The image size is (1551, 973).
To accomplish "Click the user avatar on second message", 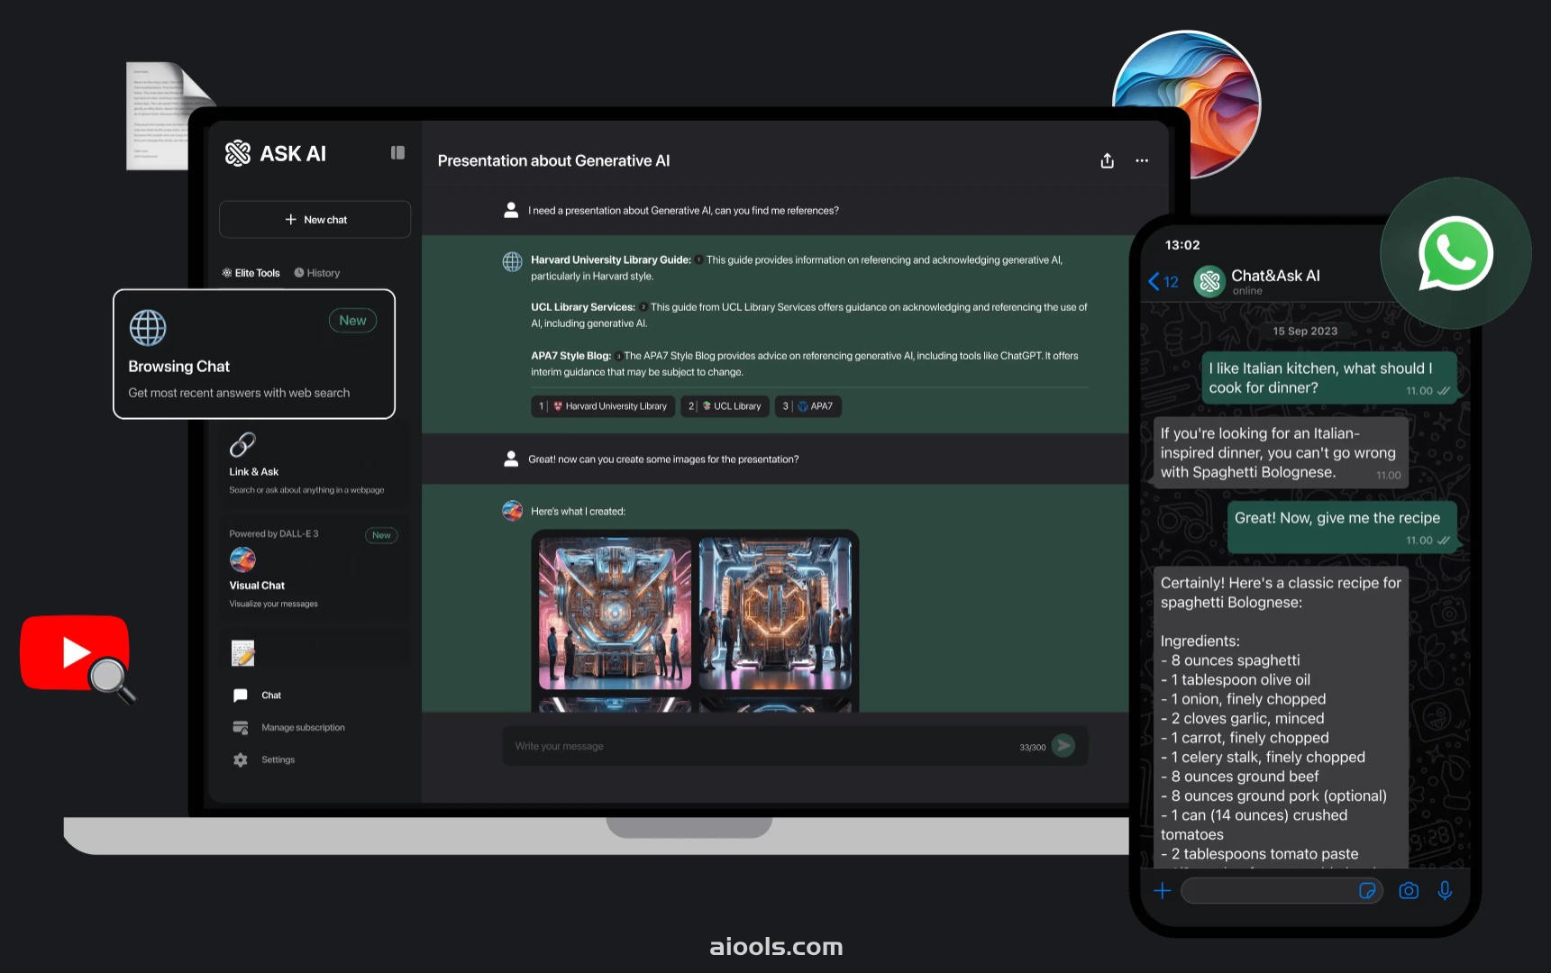I will point(511,459).
